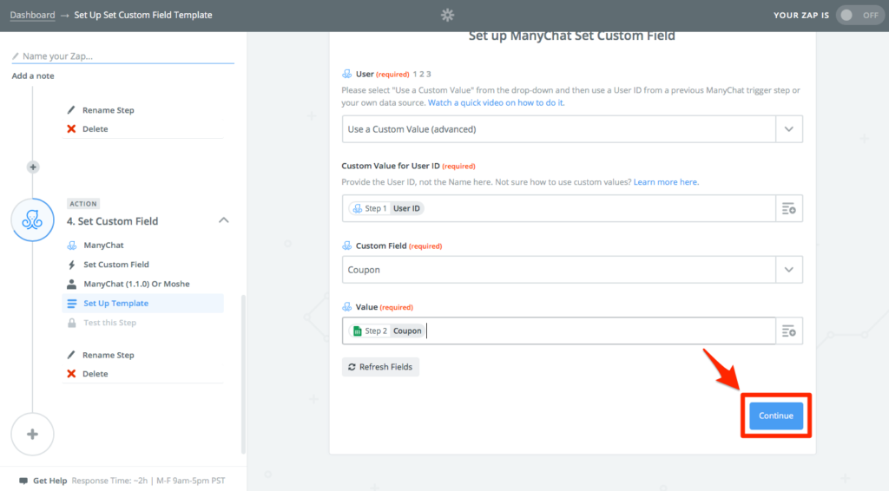Click pencil Rename Step under step 4
The height and width of the screenshot is (491, 889).
click(x=101, y=355)
